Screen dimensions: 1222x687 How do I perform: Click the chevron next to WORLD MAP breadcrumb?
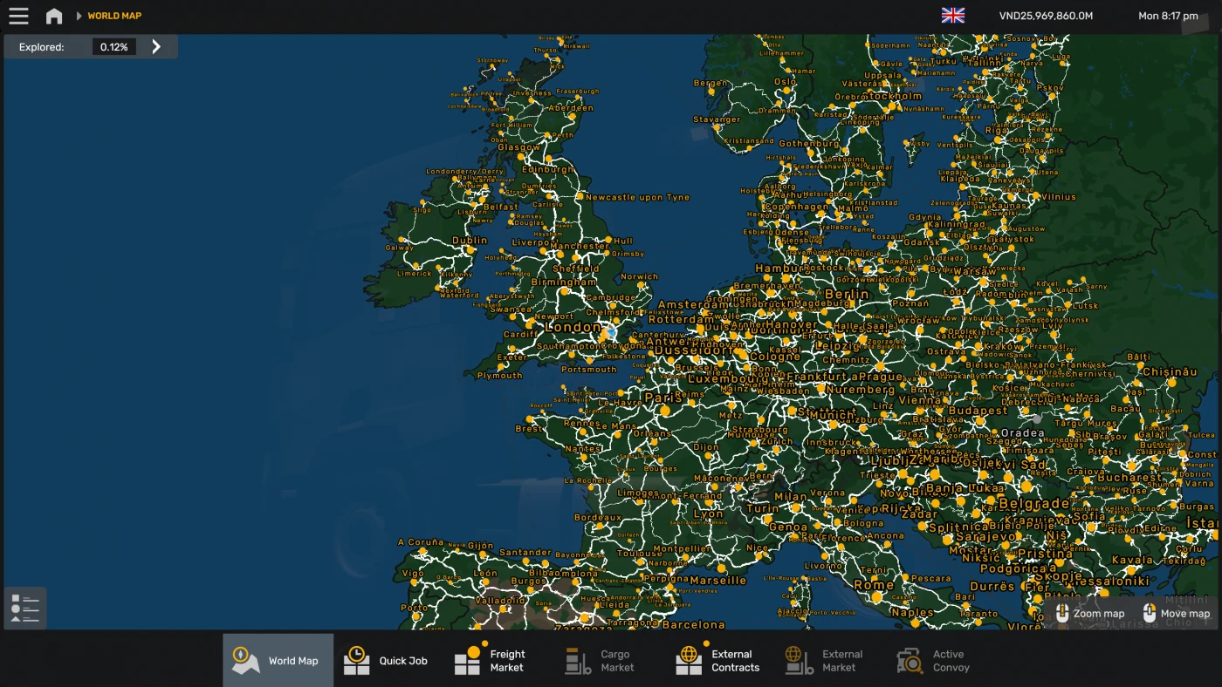tap(78, 15)
